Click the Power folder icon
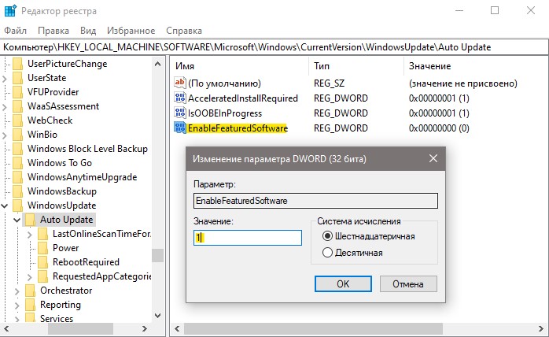The width and height of the screenshot is (549, 337). 42,248
